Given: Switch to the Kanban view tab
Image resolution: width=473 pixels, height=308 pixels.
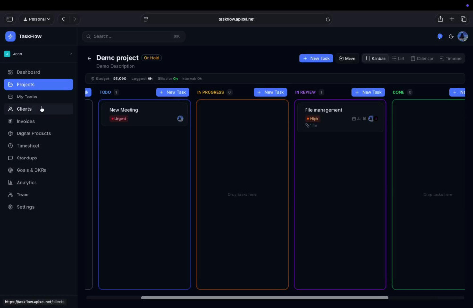Looking at the screenshot, I should pos(376,59).
